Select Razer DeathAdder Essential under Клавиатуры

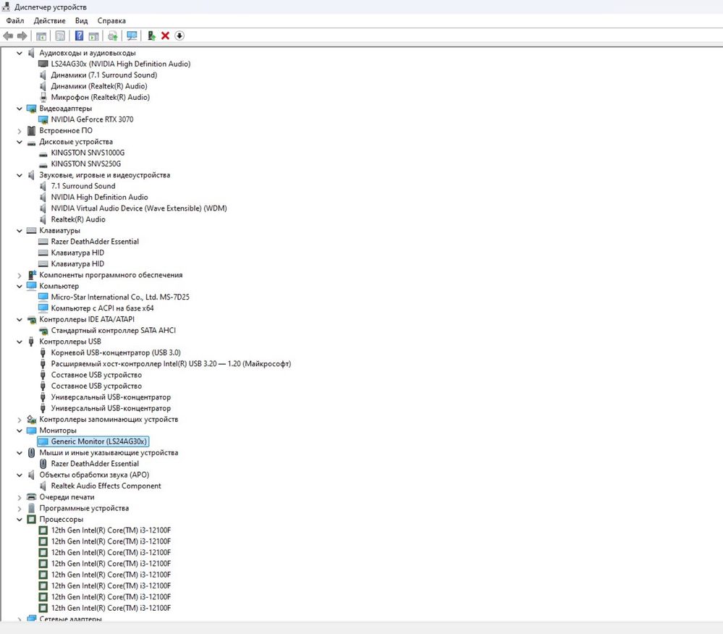click(95, 242)
